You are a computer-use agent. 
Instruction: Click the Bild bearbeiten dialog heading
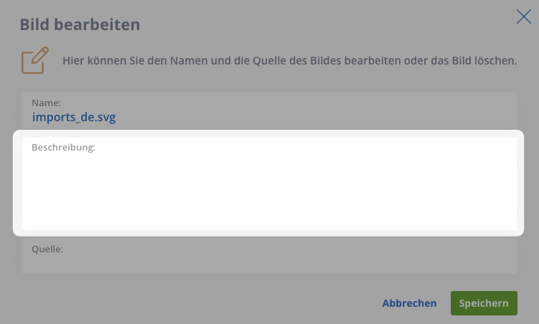(x=80, y=24)
